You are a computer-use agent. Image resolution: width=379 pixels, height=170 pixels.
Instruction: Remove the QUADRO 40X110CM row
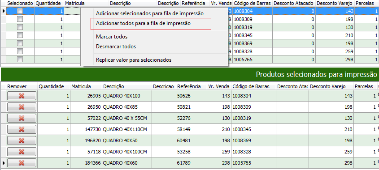point(22,129)
